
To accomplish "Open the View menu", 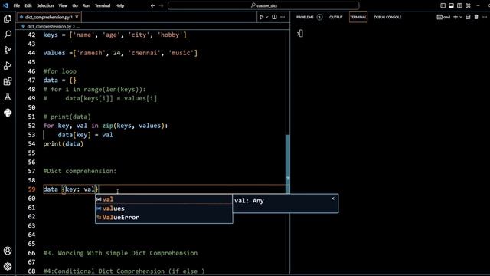I will 63,5.
